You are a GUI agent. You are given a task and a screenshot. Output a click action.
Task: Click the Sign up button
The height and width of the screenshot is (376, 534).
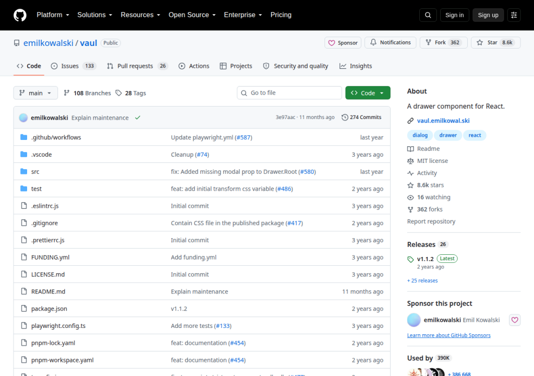click(488, 15)
